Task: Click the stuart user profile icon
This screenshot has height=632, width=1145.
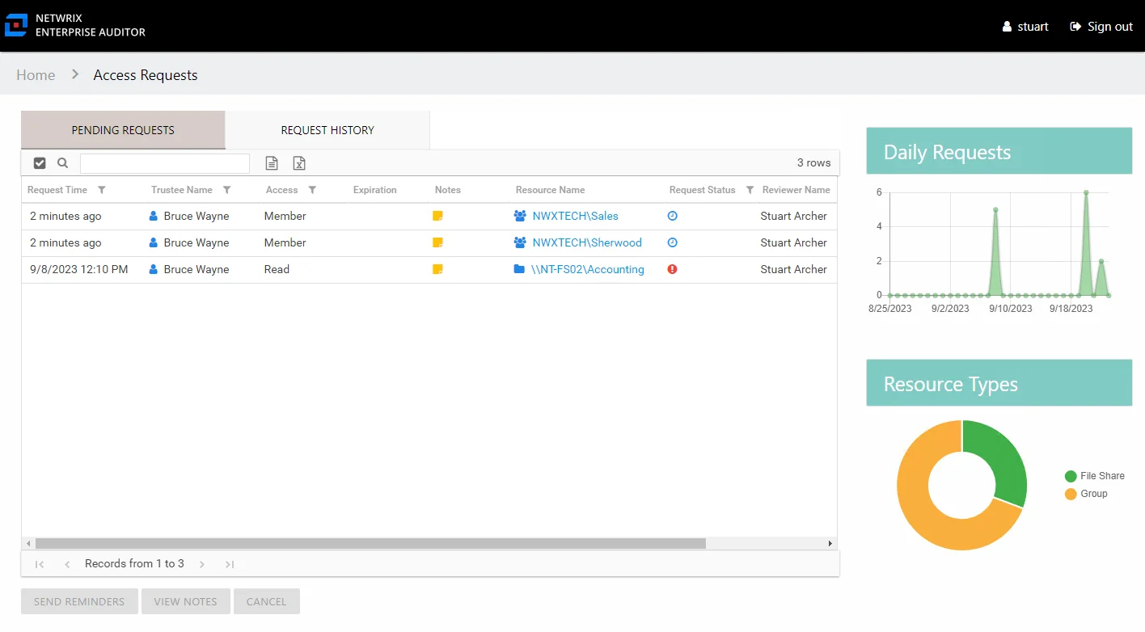Action: [1007, 27]
